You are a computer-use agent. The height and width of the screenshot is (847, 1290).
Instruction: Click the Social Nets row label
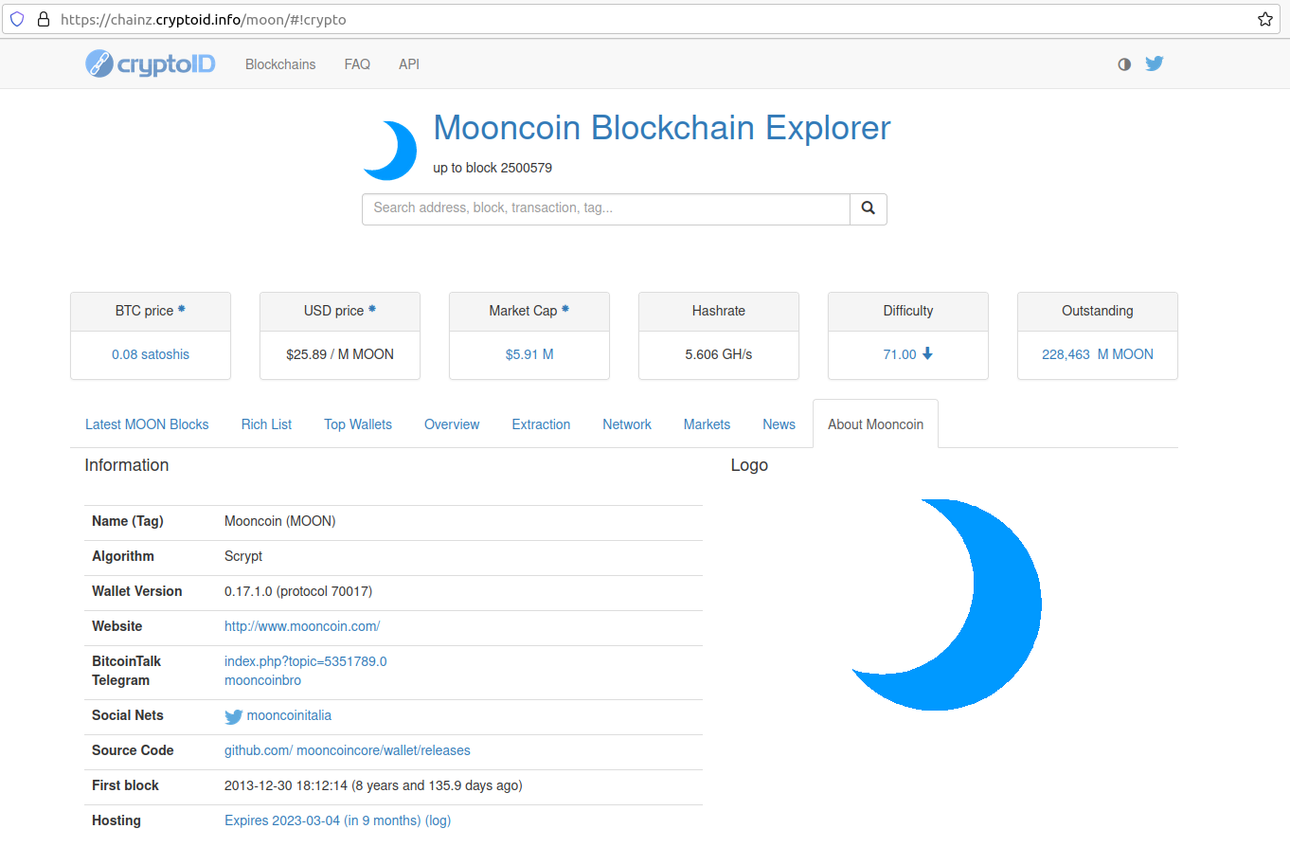(128, 715)
